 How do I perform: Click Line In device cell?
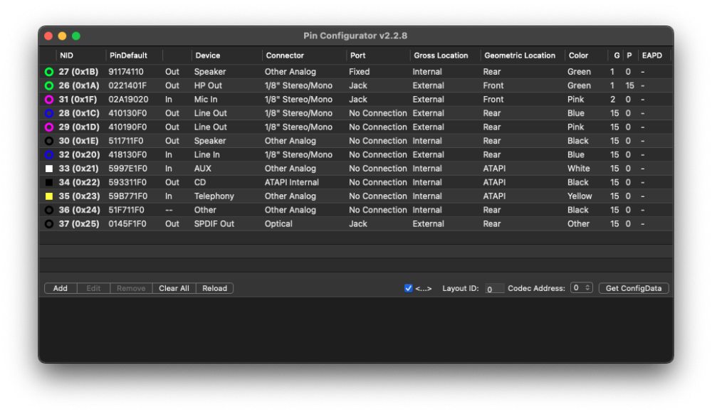tap(206, 154)
